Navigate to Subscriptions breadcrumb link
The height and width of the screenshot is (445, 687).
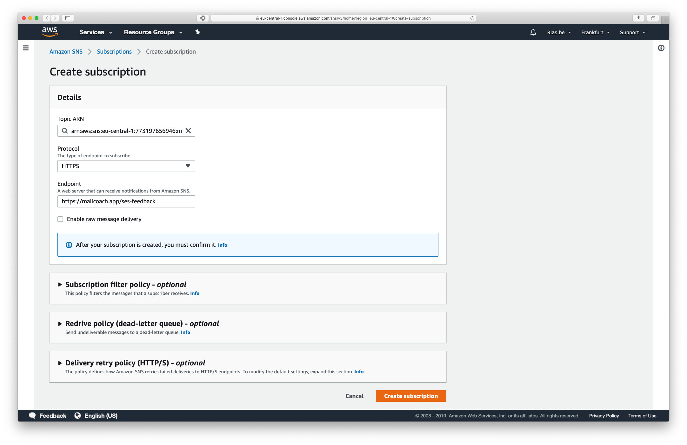click(x=114, y=51)
